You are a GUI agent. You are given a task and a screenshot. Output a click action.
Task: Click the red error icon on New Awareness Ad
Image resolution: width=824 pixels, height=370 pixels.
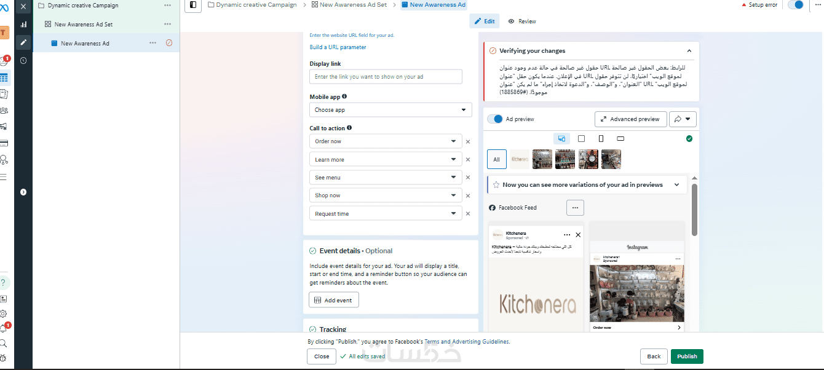click(169, 43)
